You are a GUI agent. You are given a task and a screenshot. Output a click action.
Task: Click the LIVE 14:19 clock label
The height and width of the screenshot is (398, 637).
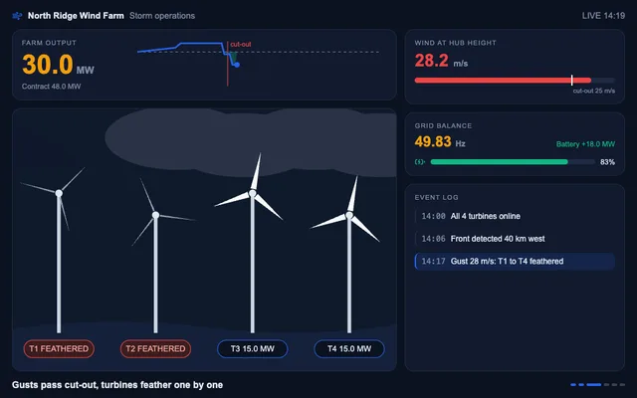603,16
